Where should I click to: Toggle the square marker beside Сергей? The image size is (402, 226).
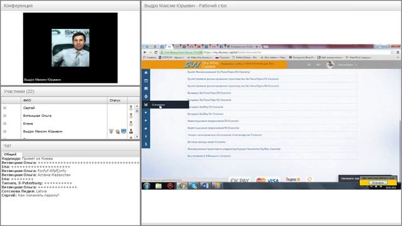click(x=4, y=108)
